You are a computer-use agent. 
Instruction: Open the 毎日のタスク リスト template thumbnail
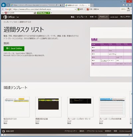point(17,107)
